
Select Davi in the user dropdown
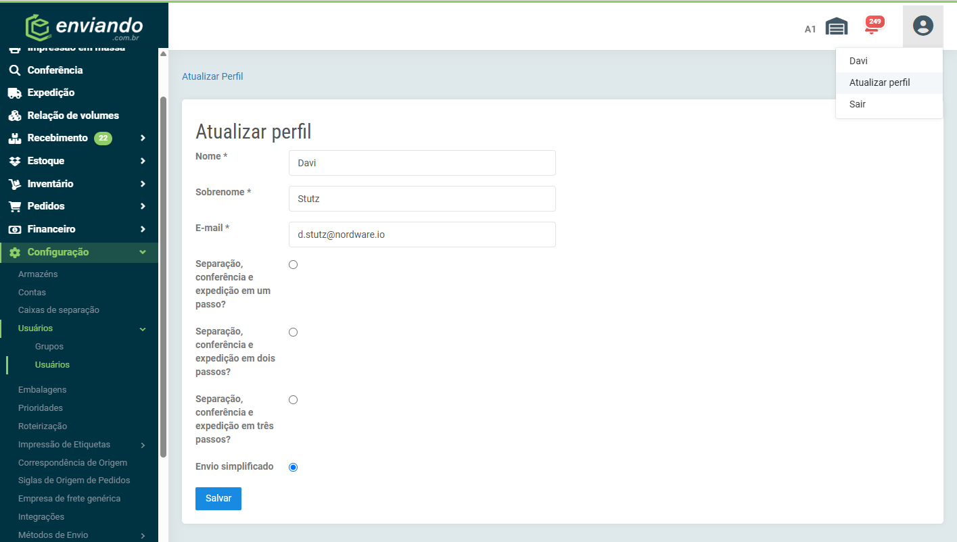click(x=889, y=61)
